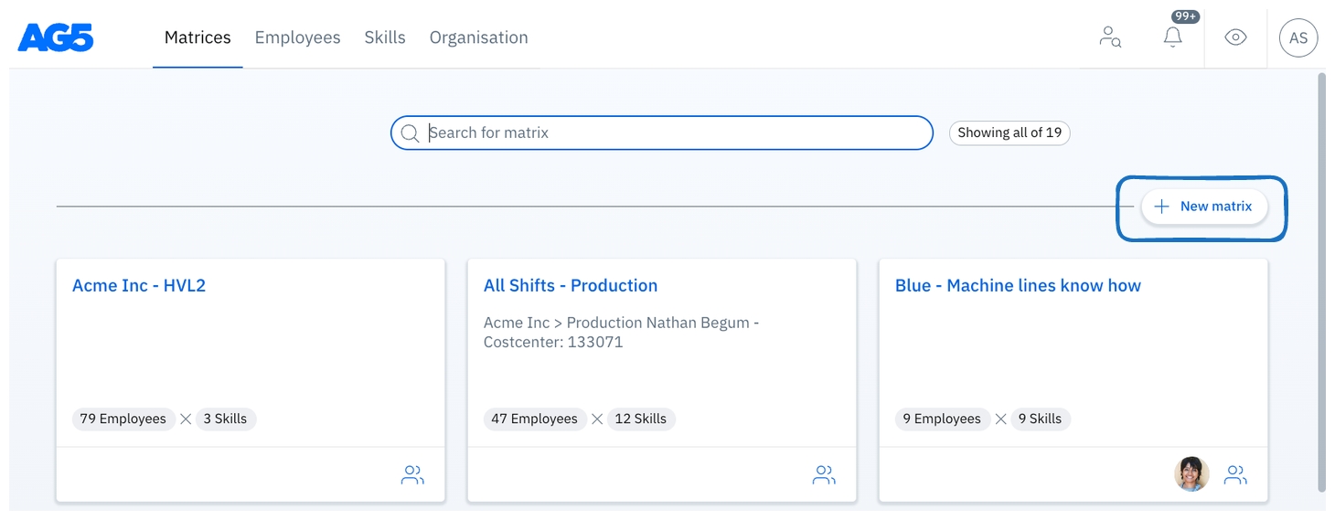Screen dimensions: 1335x520
Task: Open the Acme Inc - HVL2 matrix
Action: pos(139,285)
